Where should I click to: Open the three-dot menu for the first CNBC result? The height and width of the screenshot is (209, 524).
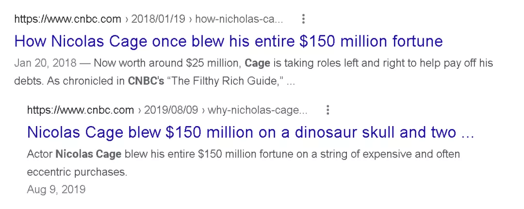click(304, 19)
